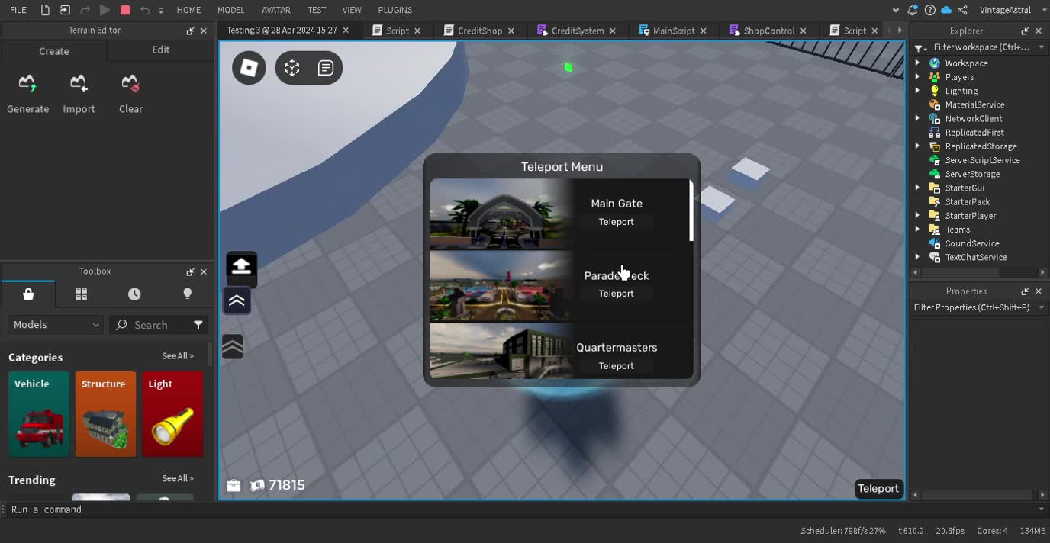Screen dimensions: 1050x543
Task: Open the HOME ribbon tab
Action: (x=188, y=10)
